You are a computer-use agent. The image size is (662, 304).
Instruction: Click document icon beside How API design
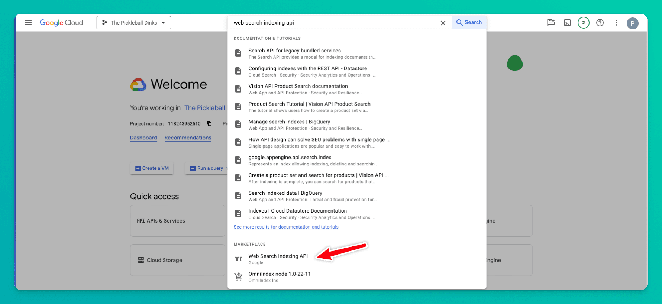(x=238, y=142)
